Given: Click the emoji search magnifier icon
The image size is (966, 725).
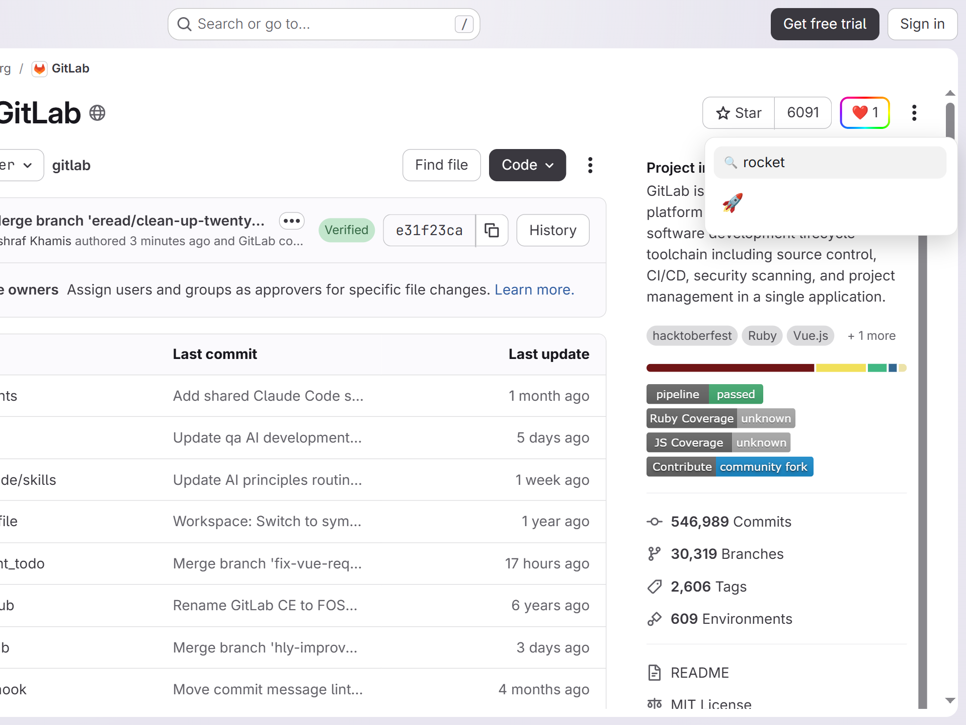Looking at the screenshot, I should pyautogui.click(x=731, y=162).
